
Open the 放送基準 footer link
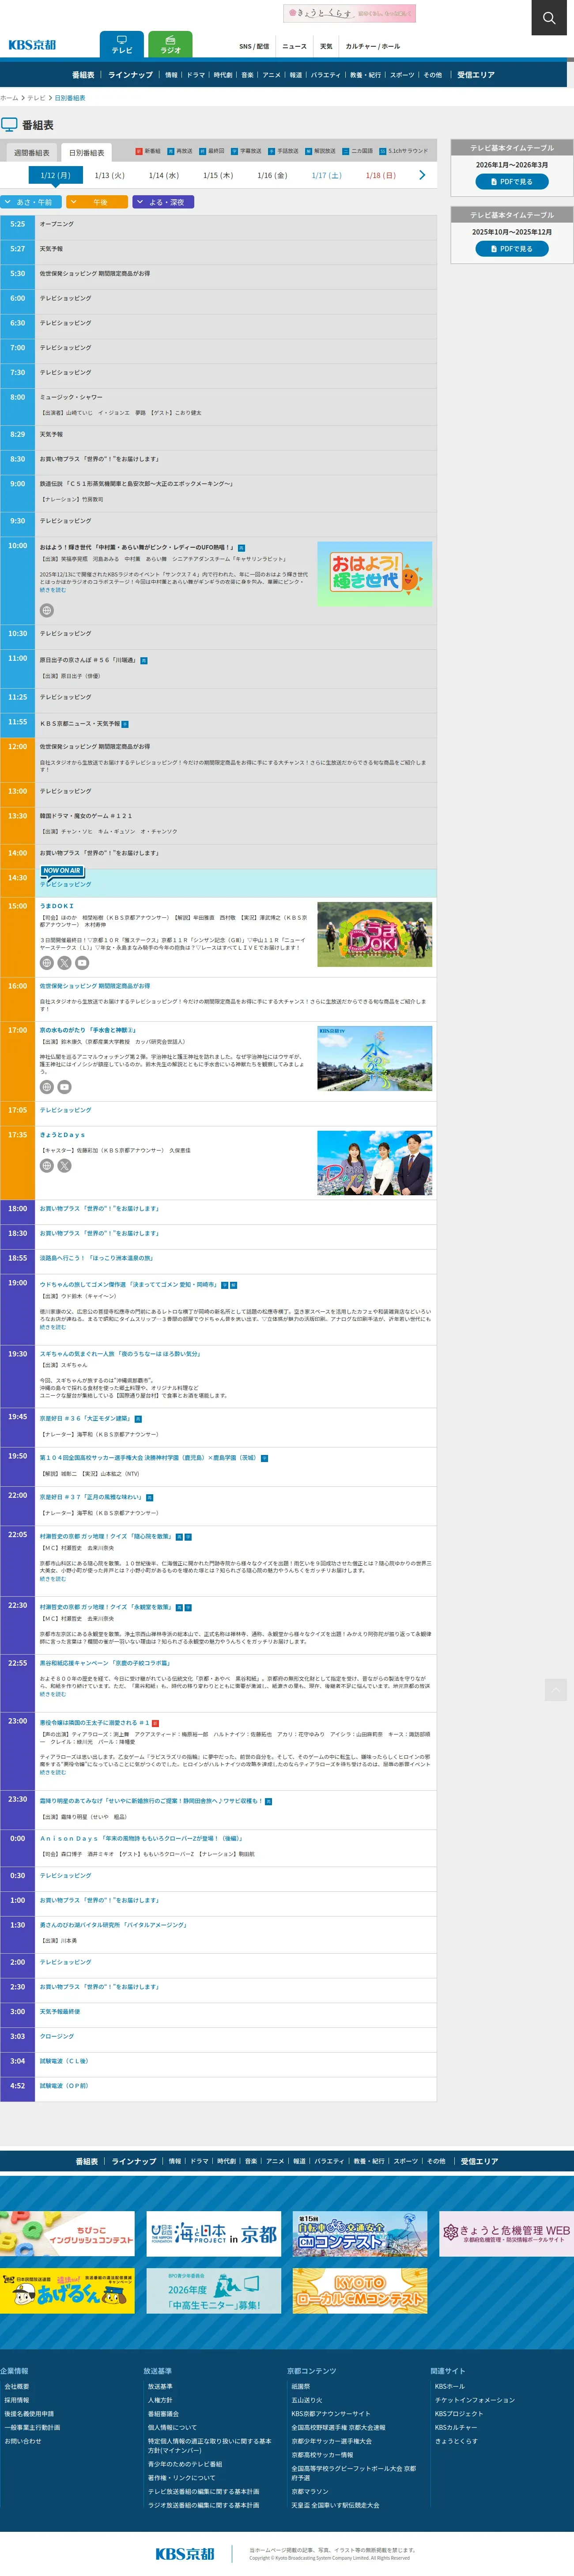tap(160, 2386)
